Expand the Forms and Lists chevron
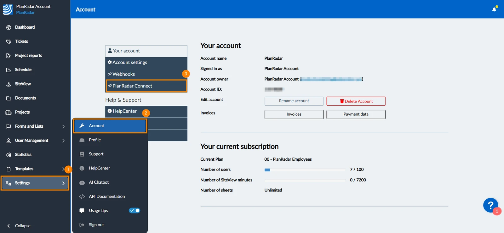Screen dimensions: 504x233 click(63, 126)
